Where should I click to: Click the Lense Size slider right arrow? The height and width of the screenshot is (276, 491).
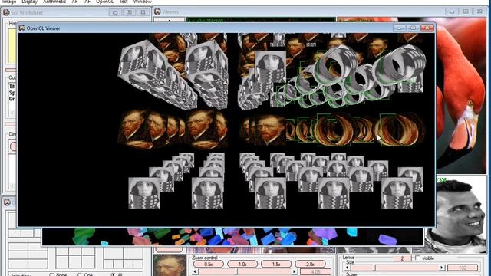pyautogui.click(x=441, y=268)
